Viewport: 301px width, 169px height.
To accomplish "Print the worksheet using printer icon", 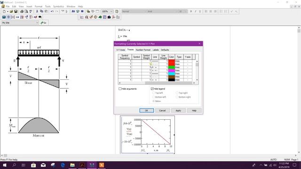I will point(22,11).
